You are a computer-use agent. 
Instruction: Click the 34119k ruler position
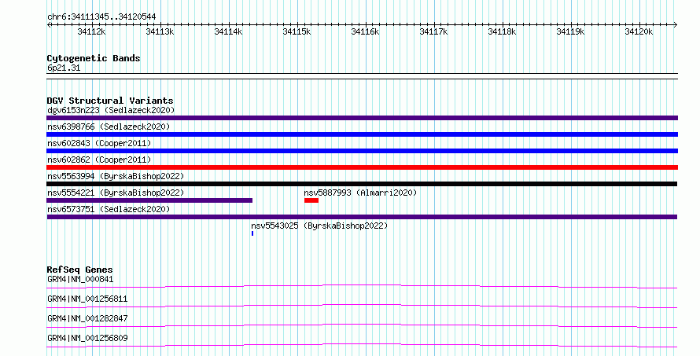tap(570, 31)
